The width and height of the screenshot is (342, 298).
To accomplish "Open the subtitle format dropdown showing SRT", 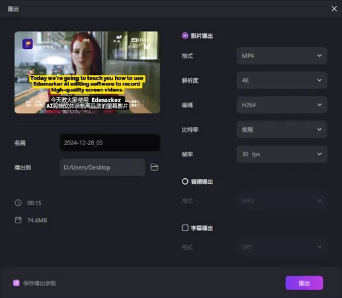I will click(282, 247).
